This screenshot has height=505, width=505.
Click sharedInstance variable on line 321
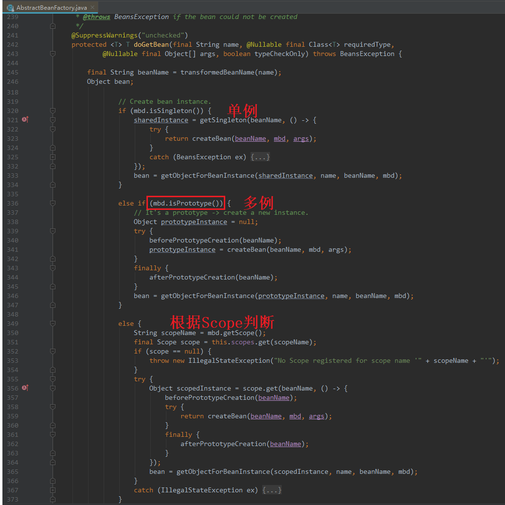(x=161, y=120)
